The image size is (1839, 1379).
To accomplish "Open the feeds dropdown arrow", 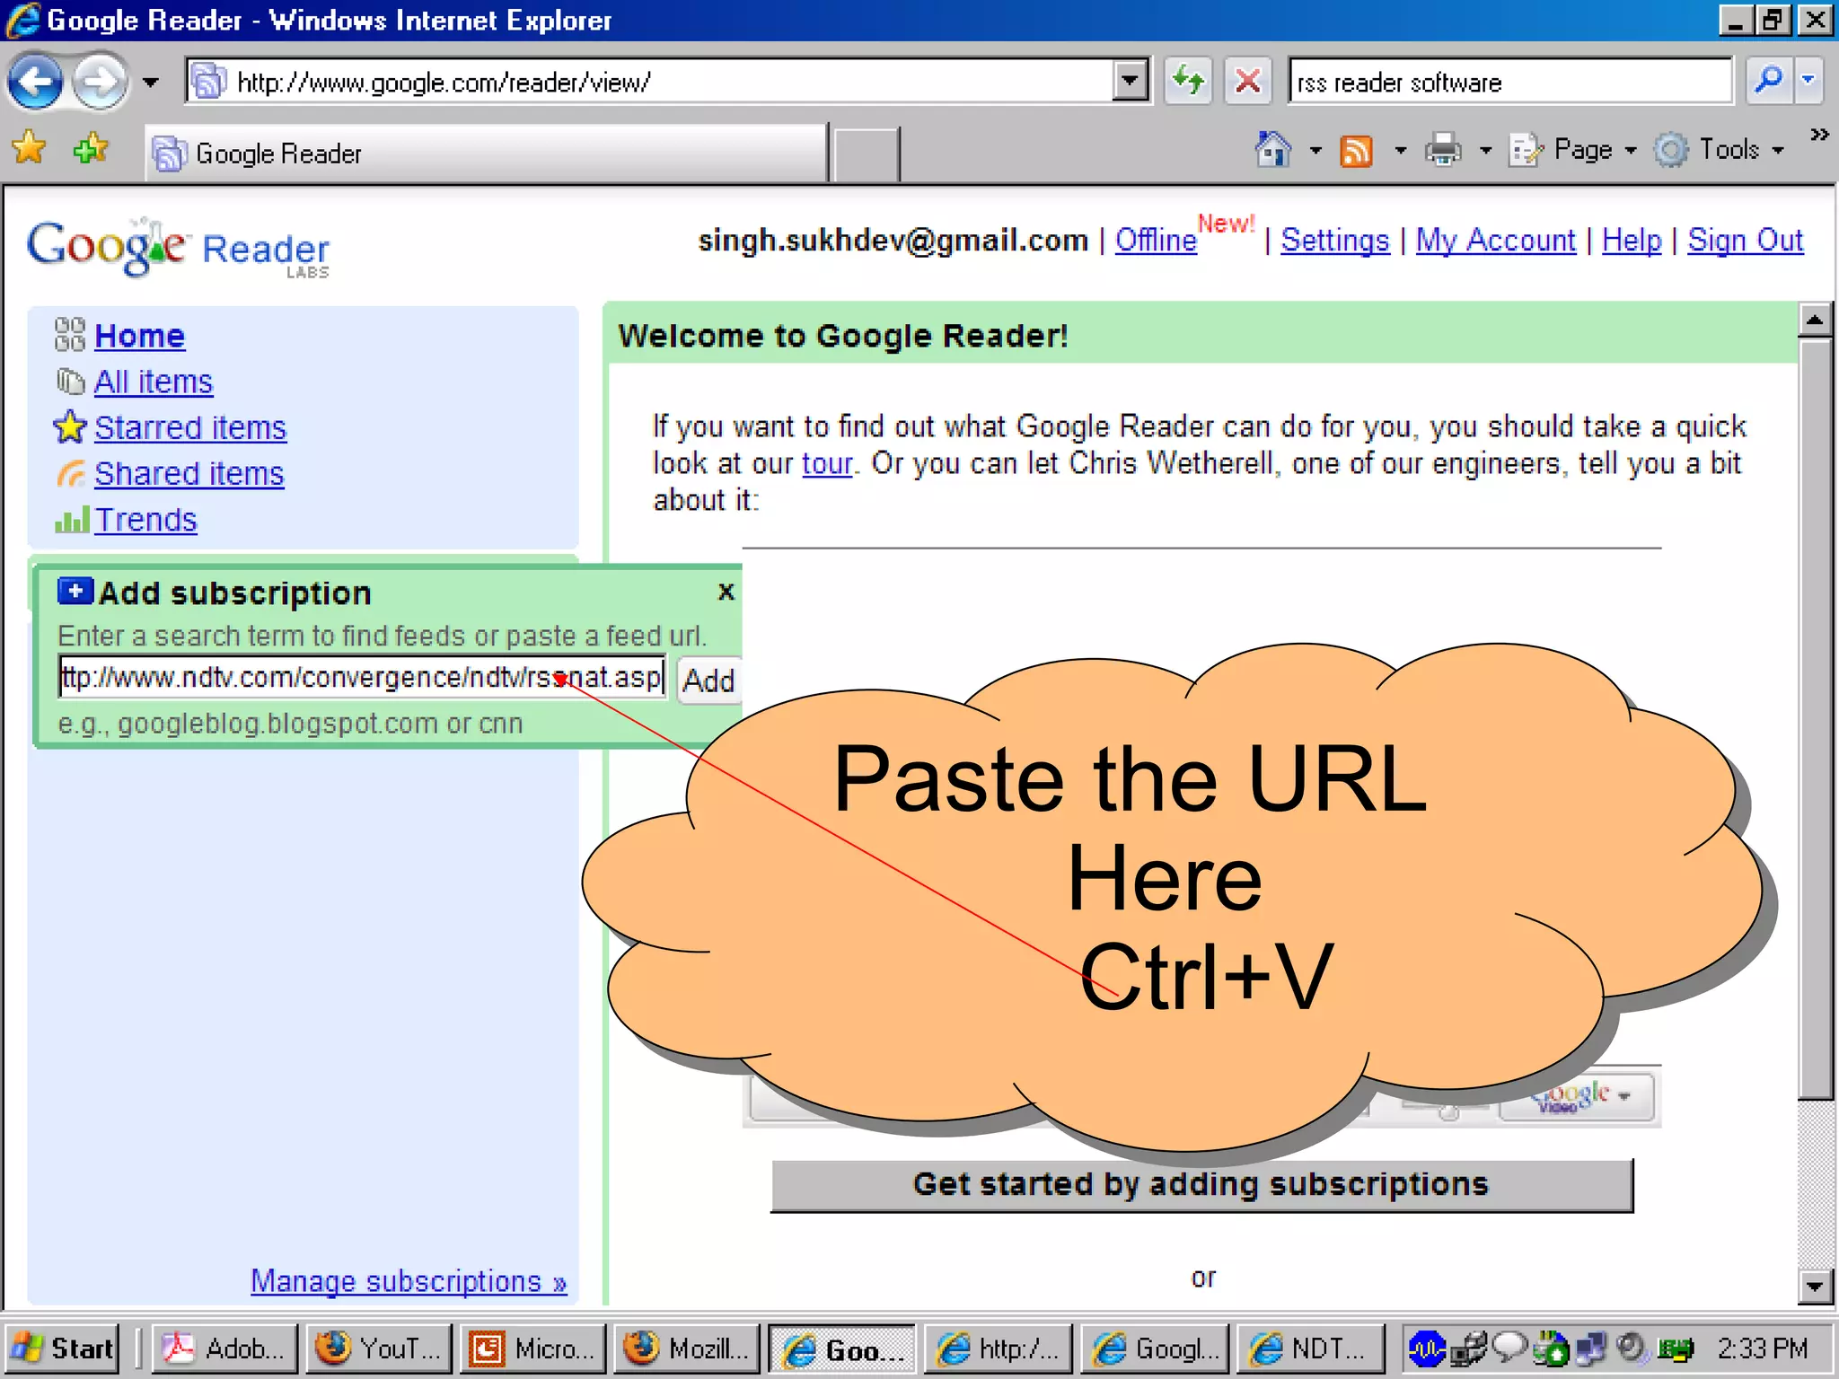I will (x=1401, y=151).
